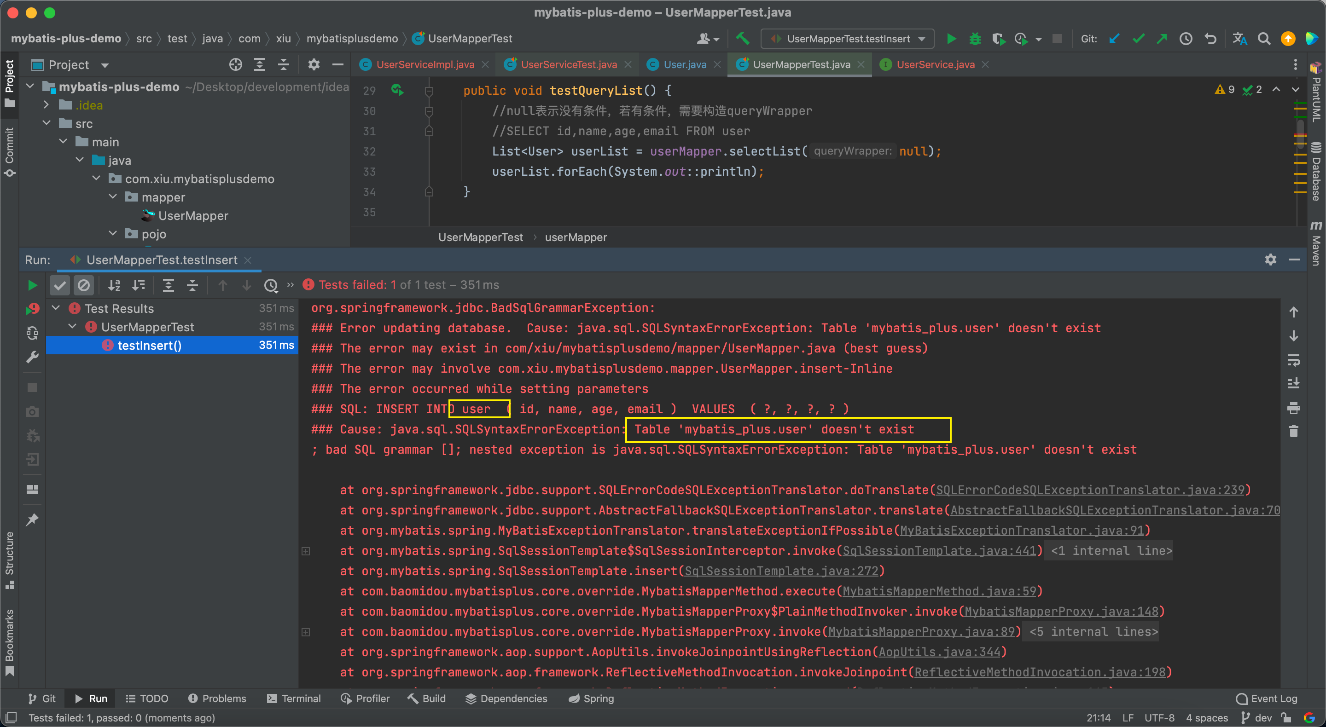Open AopUtils.java:344 link
The width and height of the screenshot is (1326, 727).
point(939,652)
